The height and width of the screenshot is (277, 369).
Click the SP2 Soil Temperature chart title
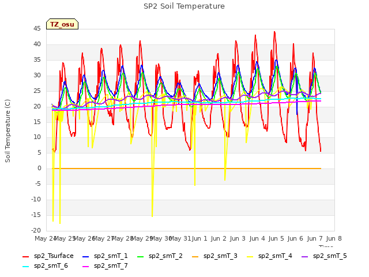click(184, 6)
